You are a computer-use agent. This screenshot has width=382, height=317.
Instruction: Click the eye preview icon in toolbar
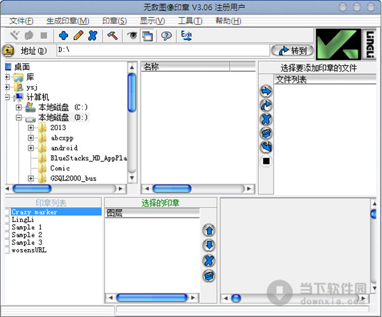(132, 36)
